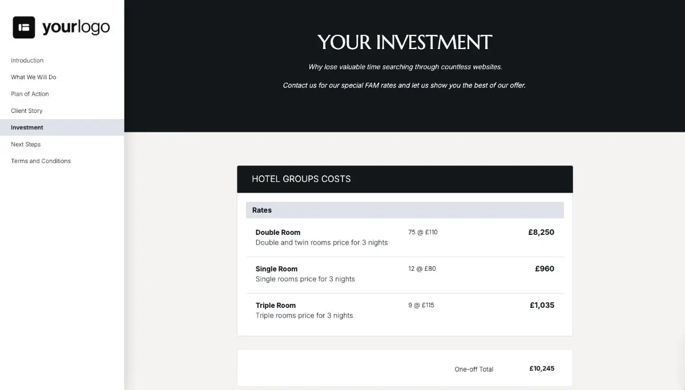The image size is (685, 390).
Task: View the Client Story section
Action: (x=26, y=111)
